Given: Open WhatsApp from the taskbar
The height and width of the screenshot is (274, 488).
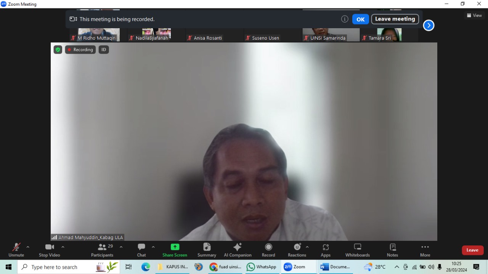Looking at the screenshot, I should click(x=262, y=267).
